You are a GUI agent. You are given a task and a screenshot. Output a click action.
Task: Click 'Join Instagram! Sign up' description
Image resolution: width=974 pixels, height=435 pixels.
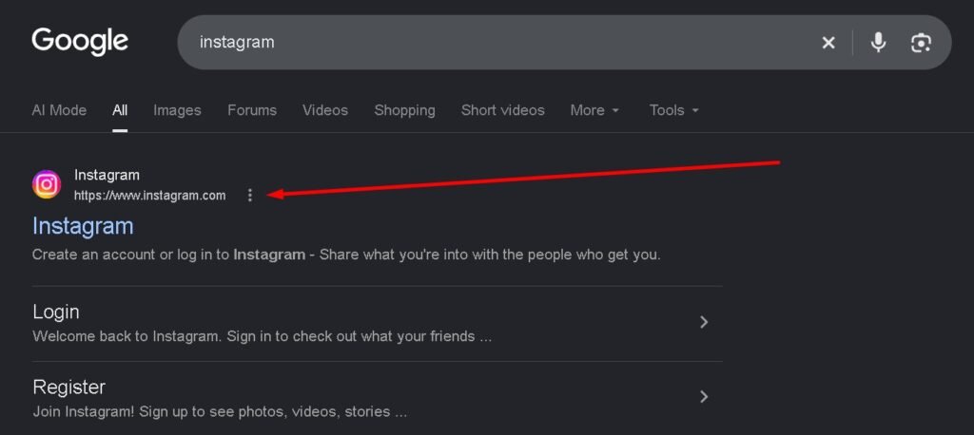pos(220,411)
